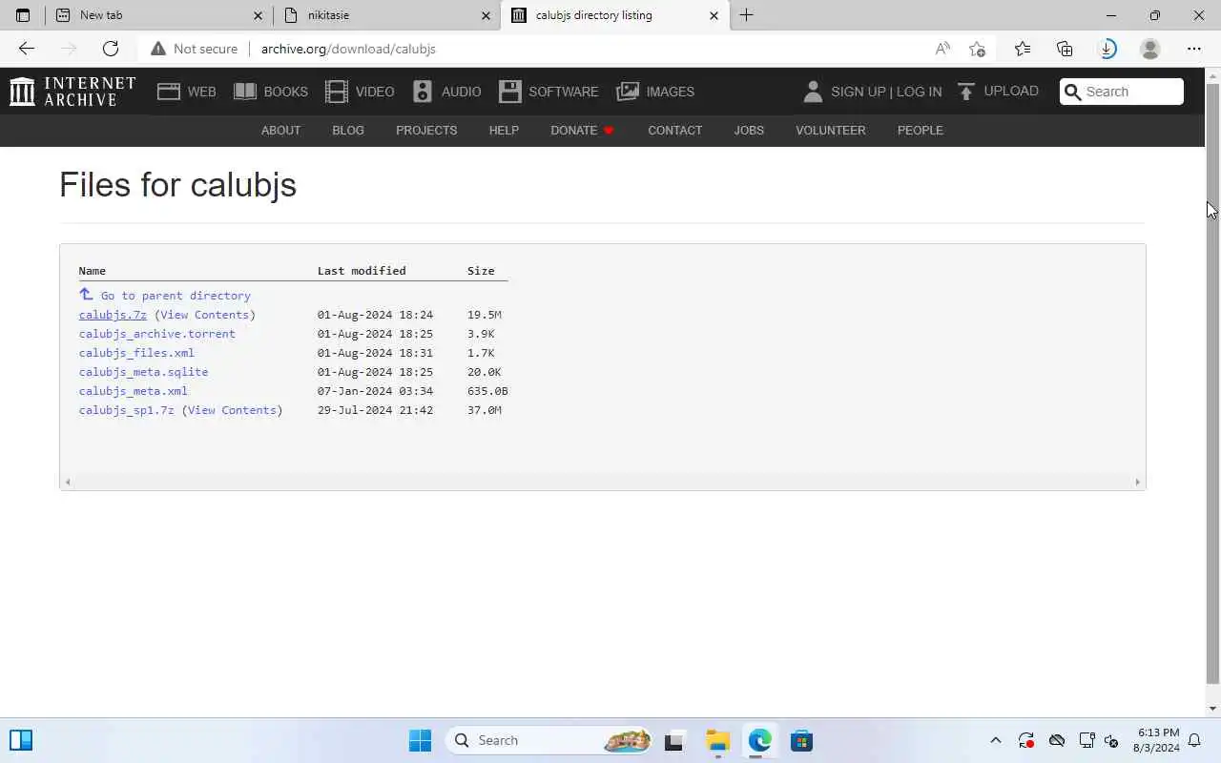This screenshot has width=1221, height=763.
Task: Open calubjs_meta.sqlite link
Action: tap(143, 372)
